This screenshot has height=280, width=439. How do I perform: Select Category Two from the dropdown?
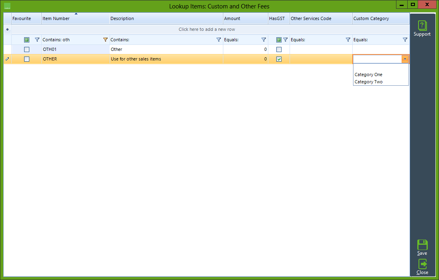click(368, 82)
